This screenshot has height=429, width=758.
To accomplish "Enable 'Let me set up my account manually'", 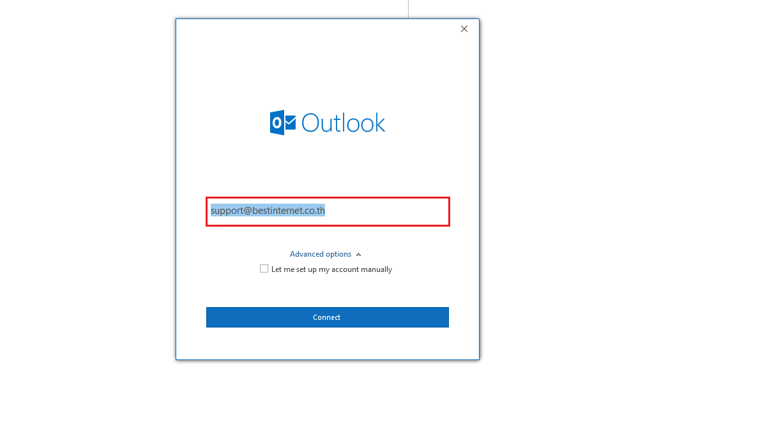I will click(x=264, y=269).
